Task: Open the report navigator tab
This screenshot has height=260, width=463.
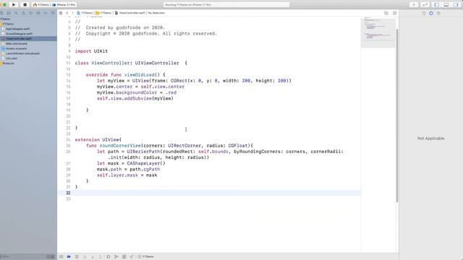Action: point(53,13)
